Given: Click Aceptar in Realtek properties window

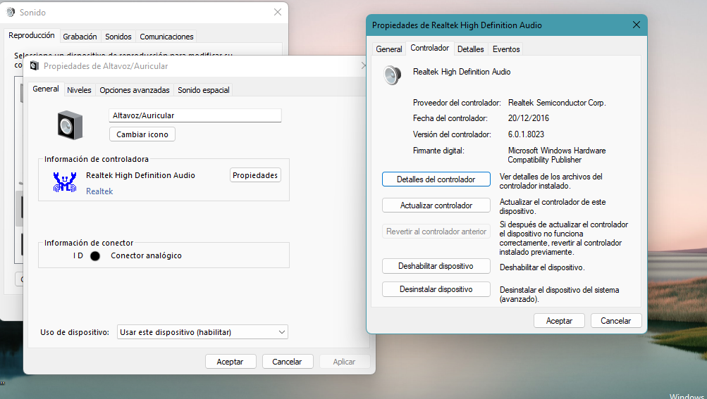Looking at the screenshot, I should click(x=559, y=321).
